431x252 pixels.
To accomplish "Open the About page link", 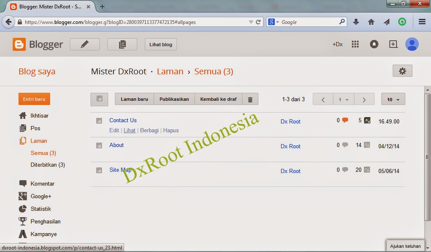I will click(x=117, y=145).
